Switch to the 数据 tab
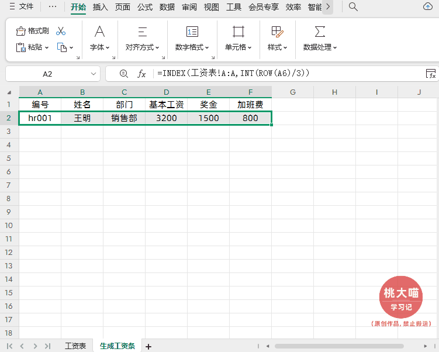 [167, 7]
